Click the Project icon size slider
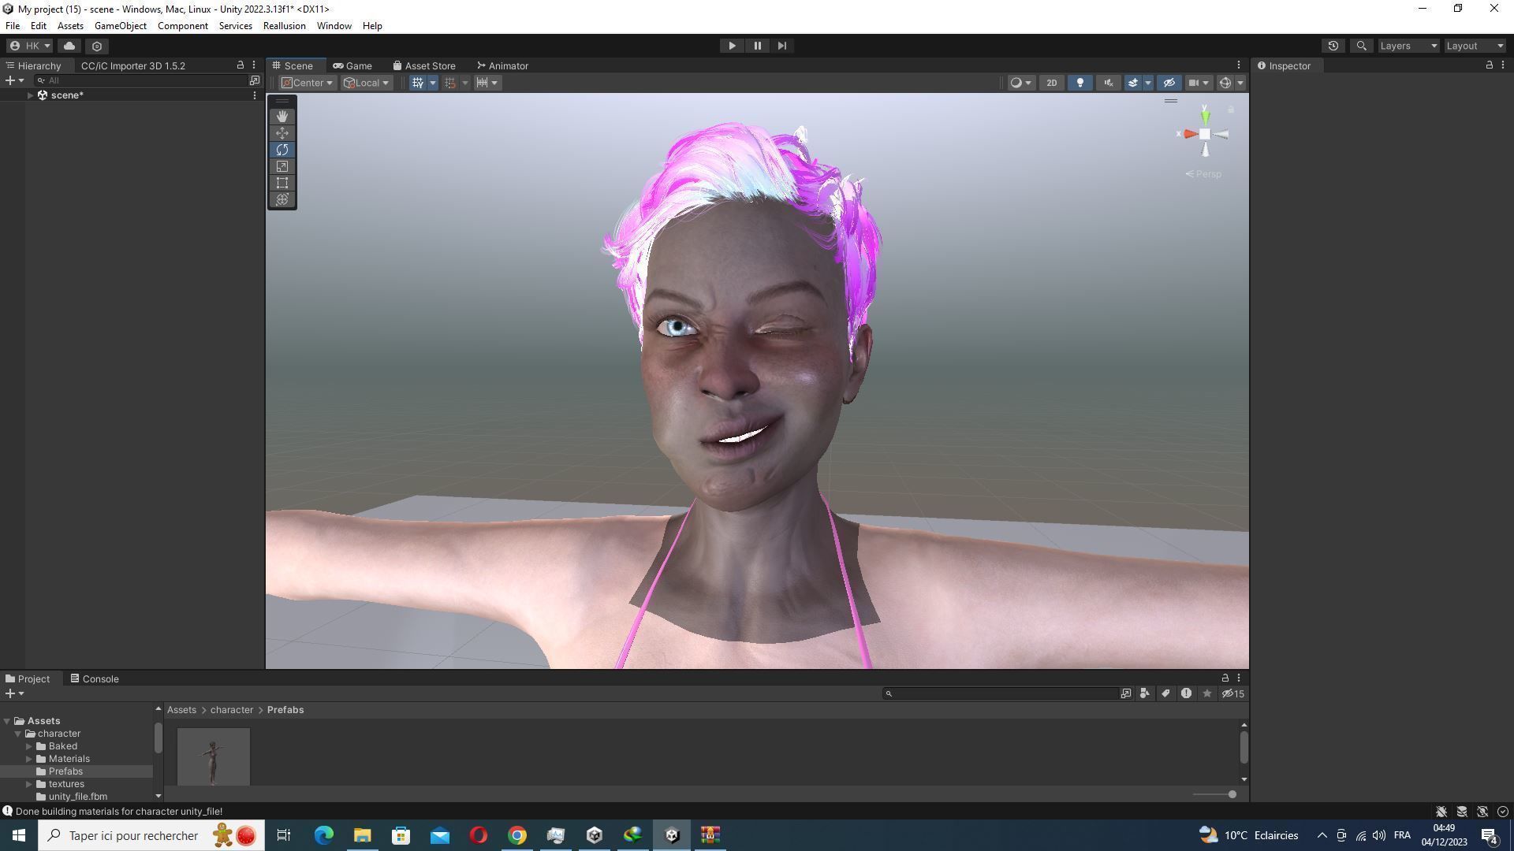 point(1232,794)
